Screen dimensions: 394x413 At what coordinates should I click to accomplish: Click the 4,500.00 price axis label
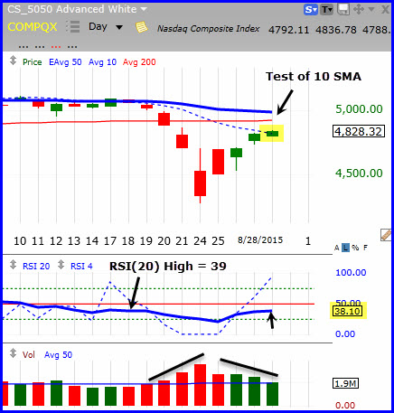[359, 174]
